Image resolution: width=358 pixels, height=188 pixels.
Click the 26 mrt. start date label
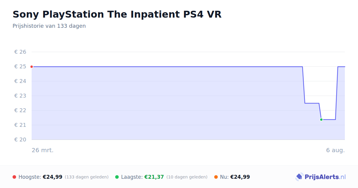[x=43, y=150]
